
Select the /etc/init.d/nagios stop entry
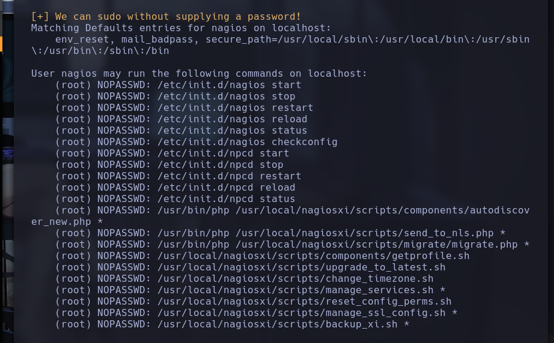tap(175, 96)
